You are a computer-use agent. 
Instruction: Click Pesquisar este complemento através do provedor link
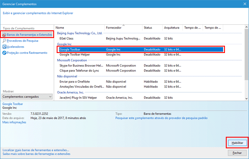click(161, 118)
